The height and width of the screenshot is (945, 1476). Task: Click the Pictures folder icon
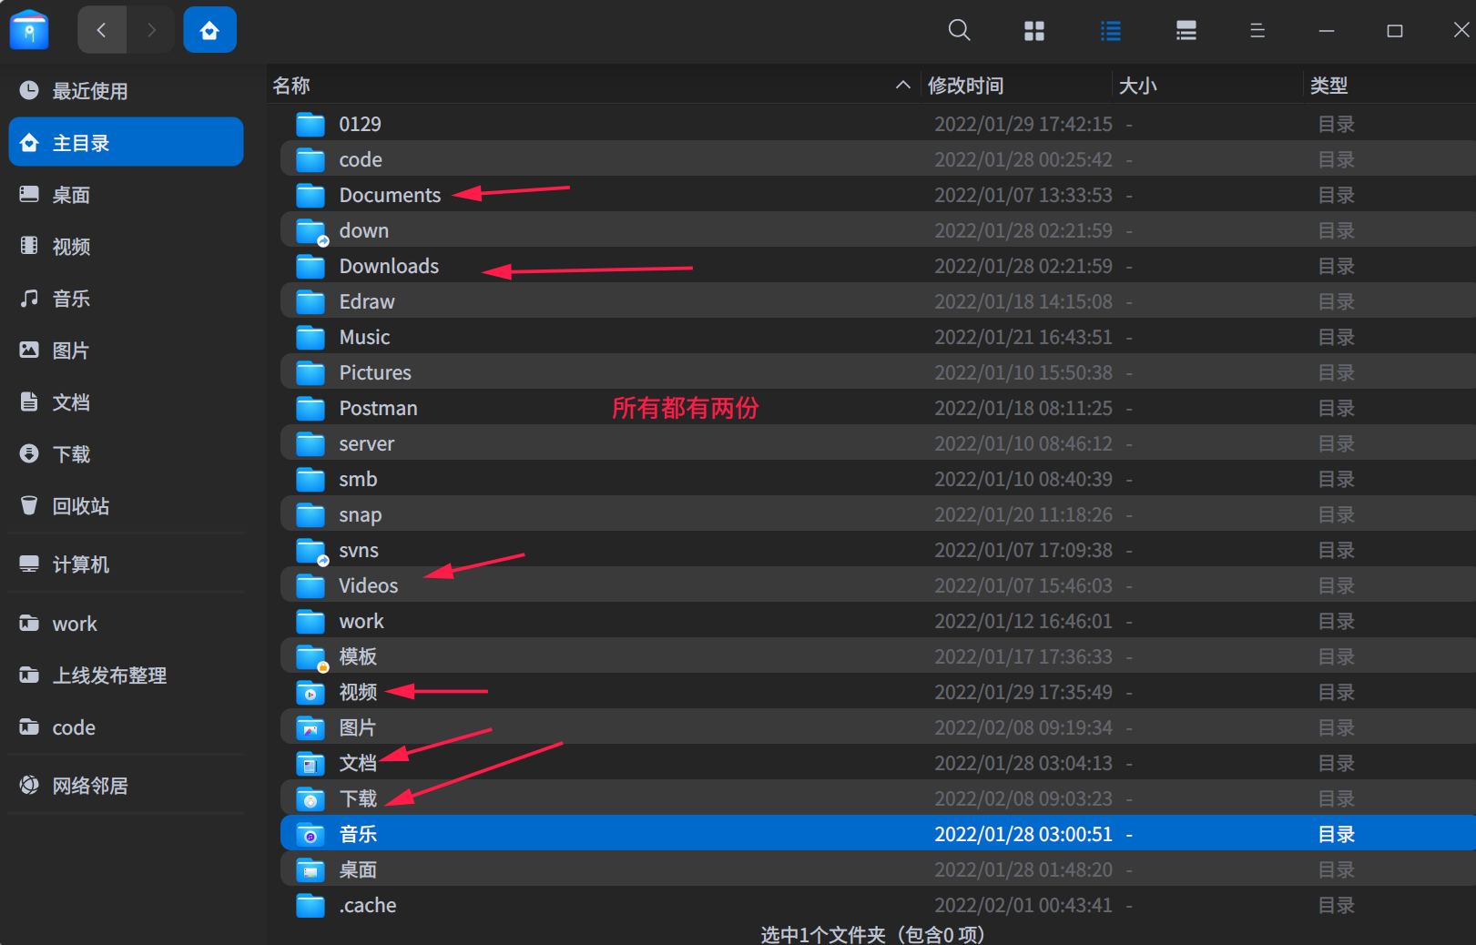pos(310,372)
